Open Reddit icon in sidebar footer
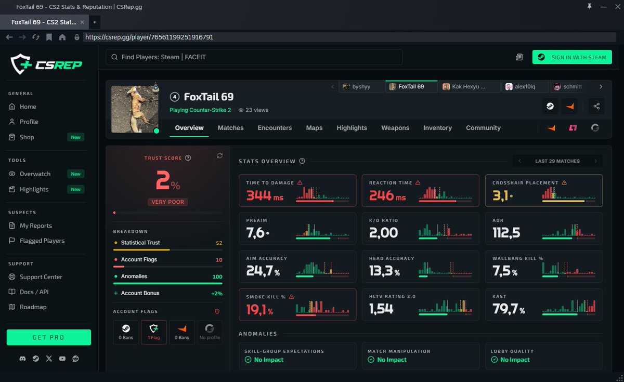This screenshot has width=624, height=382. point(76,359)
